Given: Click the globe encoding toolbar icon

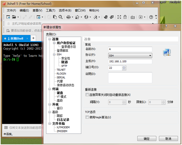Looking at the screenshot, I should click(86, 17).
